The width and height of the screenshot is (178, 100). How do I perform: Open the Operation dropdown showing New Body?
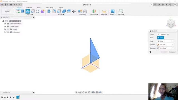coord(165,48)
